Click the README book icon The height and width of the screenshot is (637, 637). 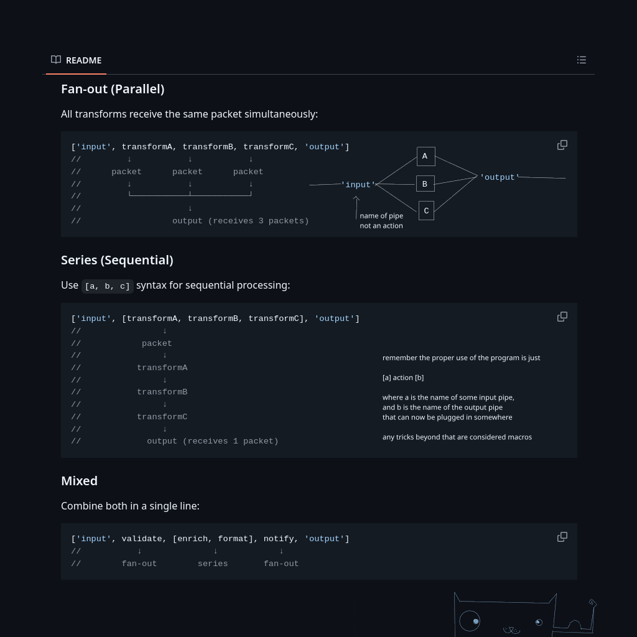[x=56, y=60]
